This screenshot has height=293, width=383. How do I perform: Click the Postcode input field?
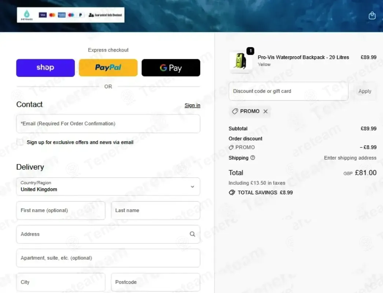156,282
